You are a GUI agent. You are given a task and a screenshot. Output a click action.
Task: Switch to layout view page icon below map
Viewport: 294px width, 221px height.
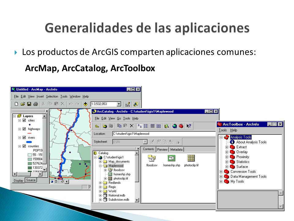(x=56, y=181)
